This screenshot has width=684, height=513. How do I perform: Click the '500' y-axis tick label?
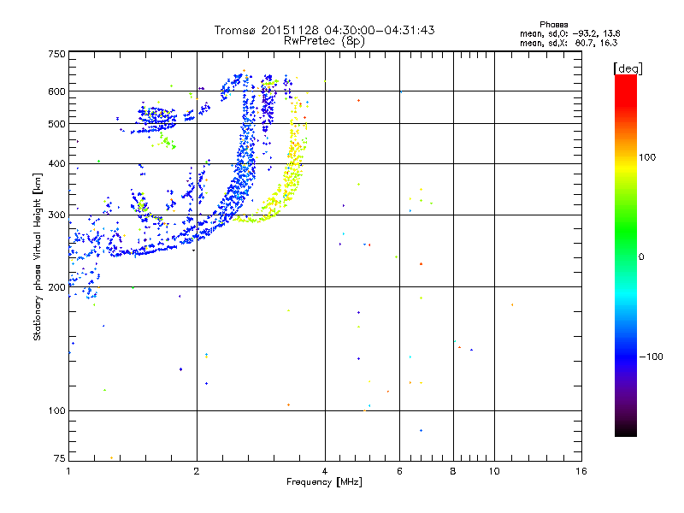click(x=56, y=124)
